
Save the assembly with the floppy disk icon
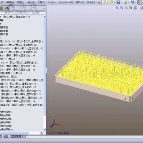pyautogui.click(x=118, y=2)
